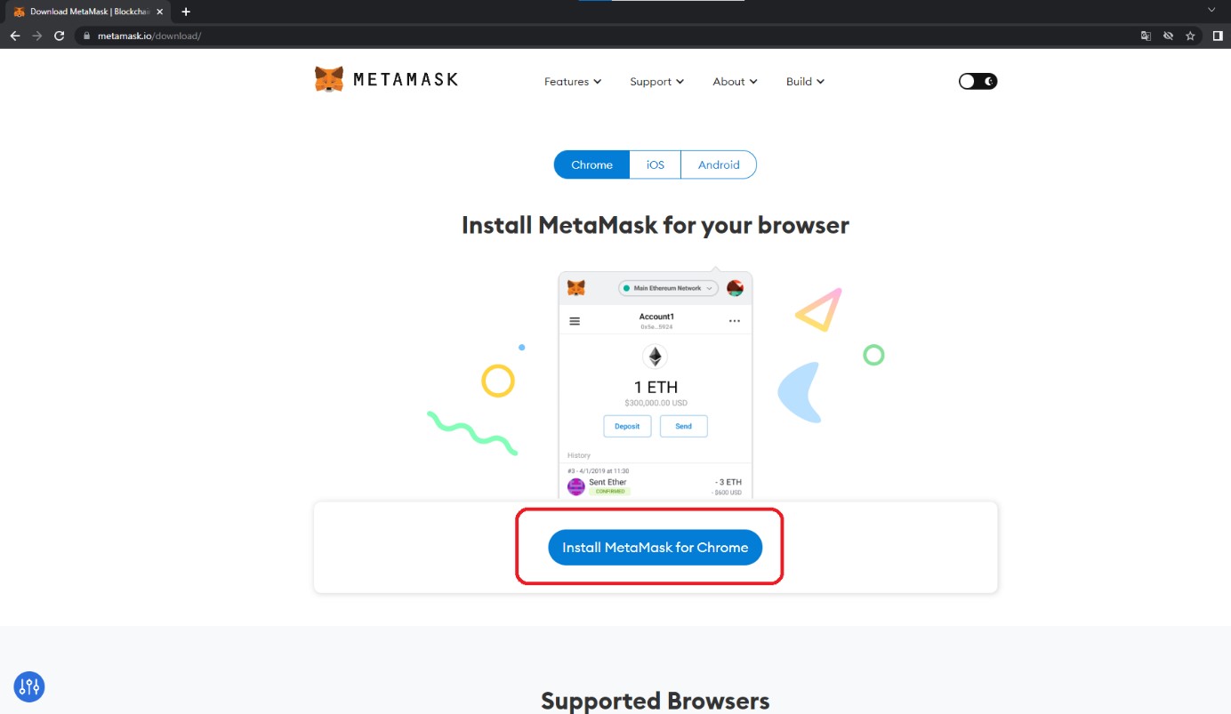
Task: Reload the page with the refresh icon
Action: (59, 36)
